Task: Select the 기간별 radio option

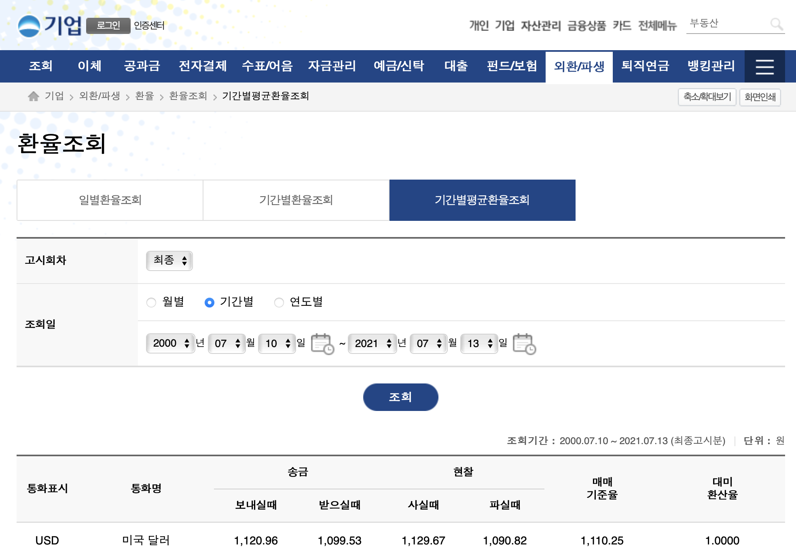Action: point(210,303)
